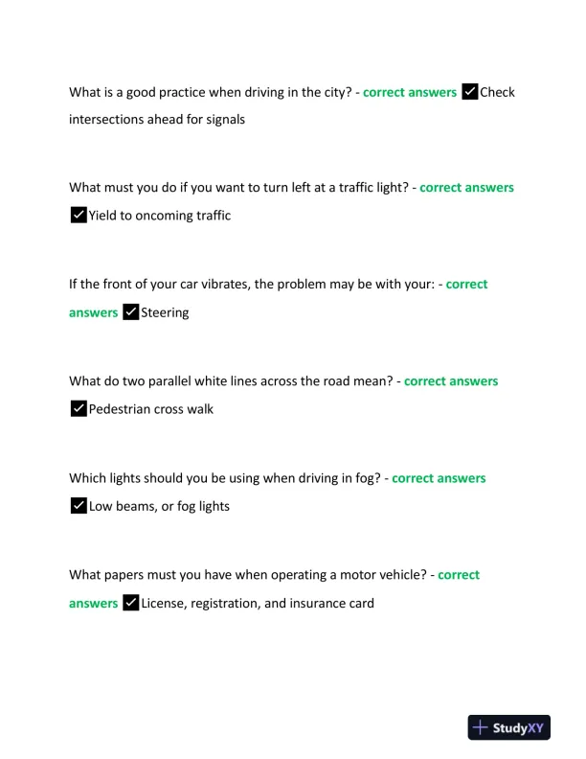Open the StudyXY logo button

click(x=508, y=727)
